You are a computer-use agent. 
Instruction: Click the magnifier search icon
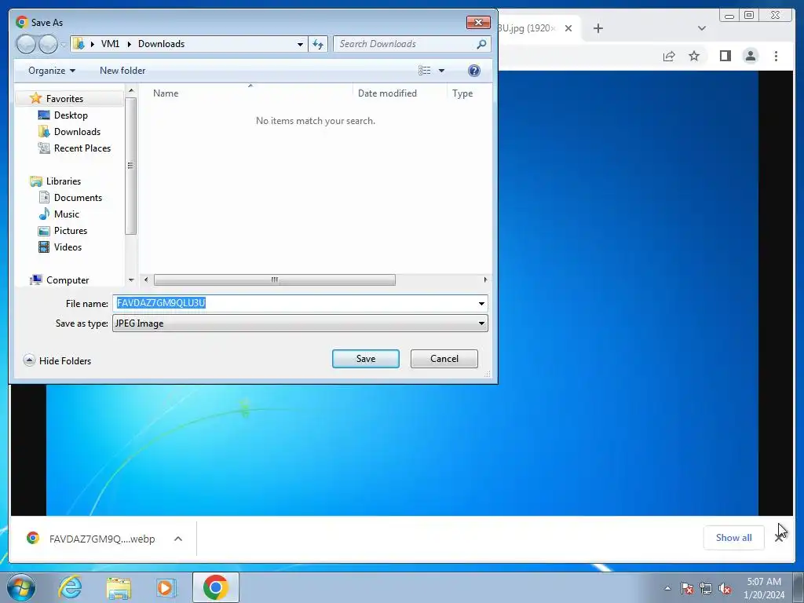481,44
